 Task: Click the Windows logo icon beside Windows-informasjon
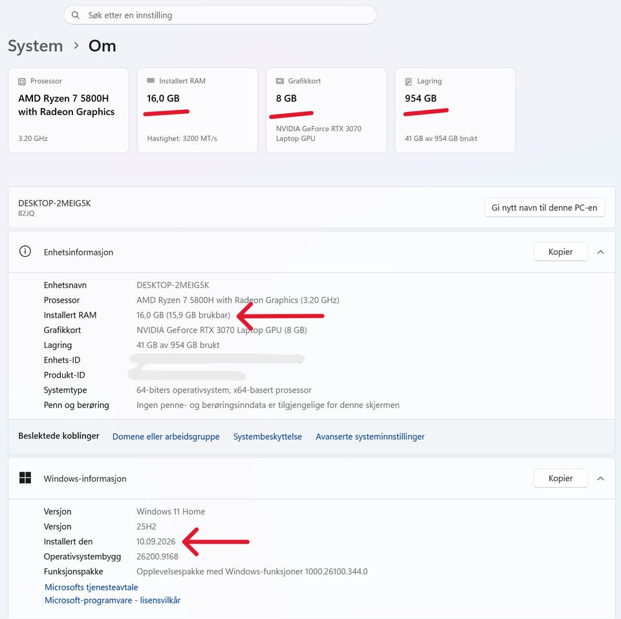(x=25, y=477)
